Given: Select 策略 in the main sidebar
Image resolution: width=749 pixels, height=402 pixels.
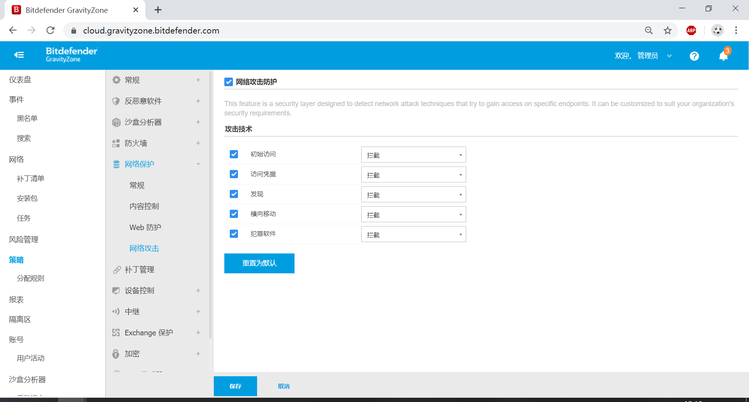Looking at the screenshot, I should click(16, 260).
